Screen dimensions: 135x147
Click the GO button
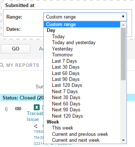[x=16, y=49]
